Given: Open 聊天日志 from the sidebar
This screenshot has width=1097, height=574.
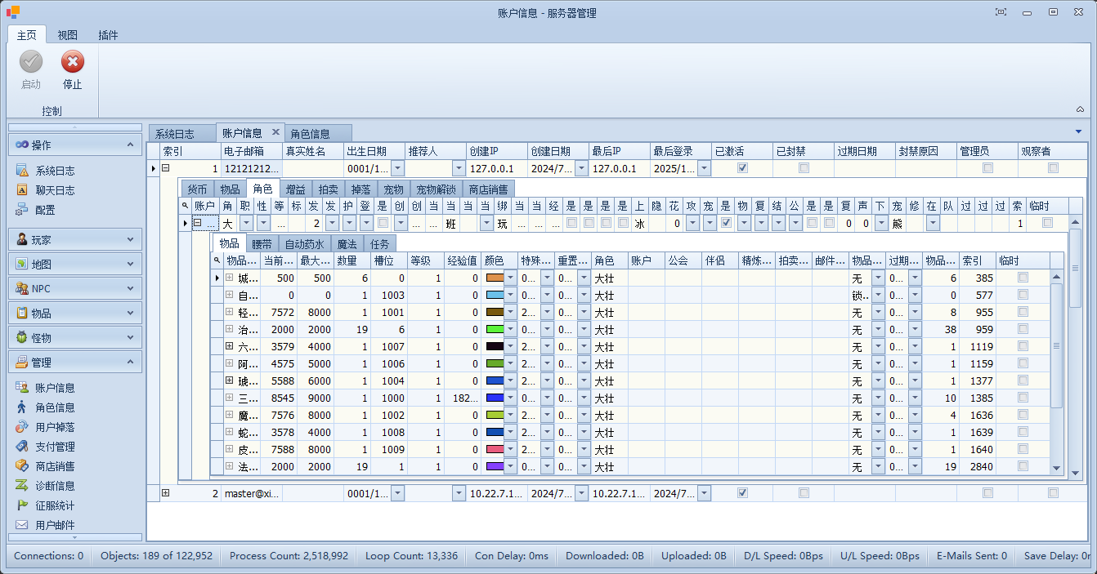Looking at the screenshot, I should pos(55,190).
